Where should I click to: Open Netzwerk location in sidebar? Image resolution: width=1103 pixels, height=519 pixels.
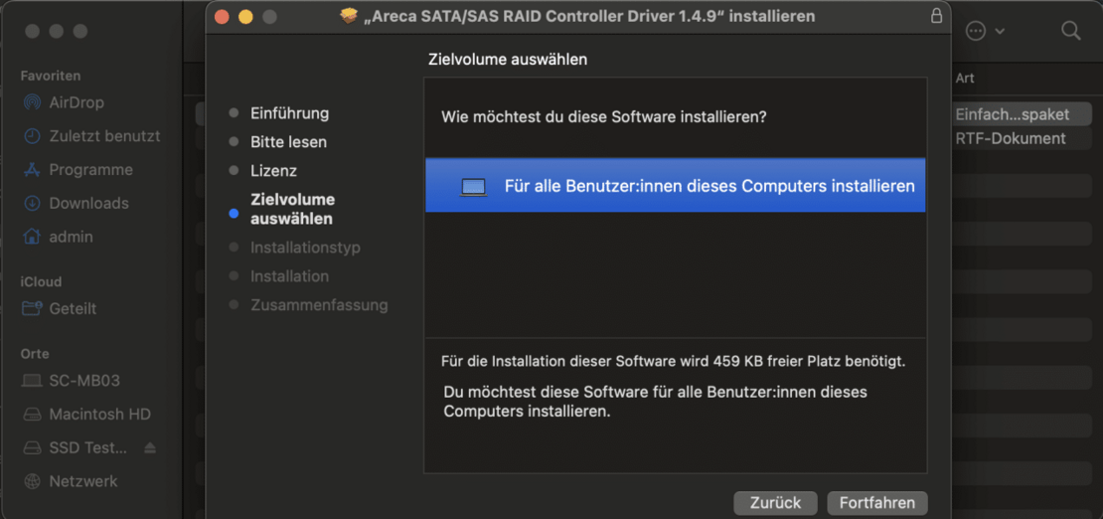tap(83, 482)
